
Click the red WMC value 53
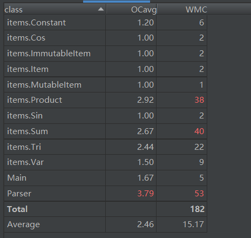pyautogui.click(x=199, y=194)
